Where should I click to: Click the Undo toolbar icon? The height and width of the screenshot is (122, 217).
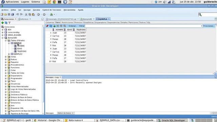[18, 14]
